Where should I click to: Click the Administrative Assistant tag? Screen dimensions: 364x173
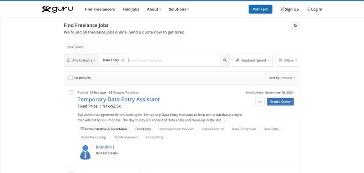tap(177, 129)
